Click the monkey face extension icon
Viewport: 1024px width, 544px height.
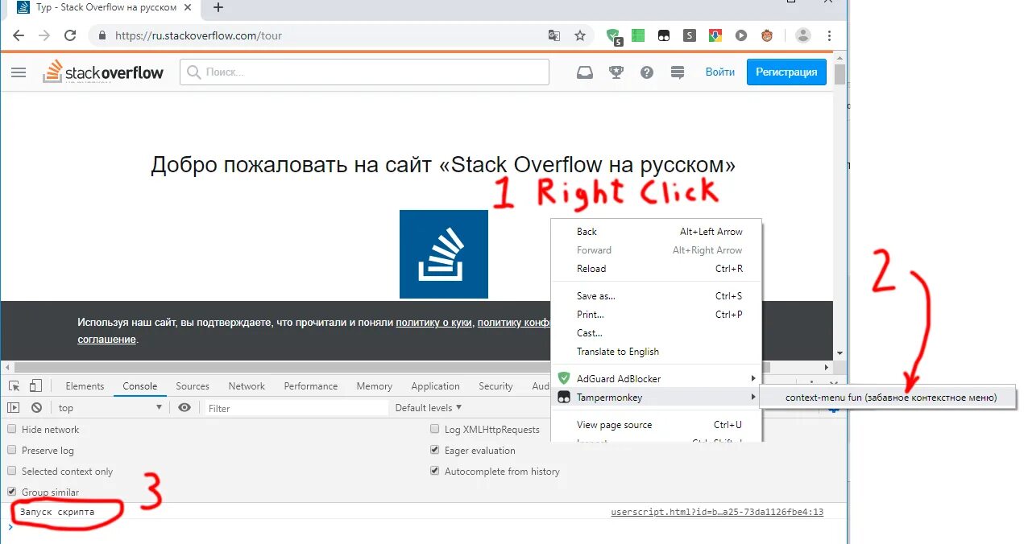pos(767,35)
